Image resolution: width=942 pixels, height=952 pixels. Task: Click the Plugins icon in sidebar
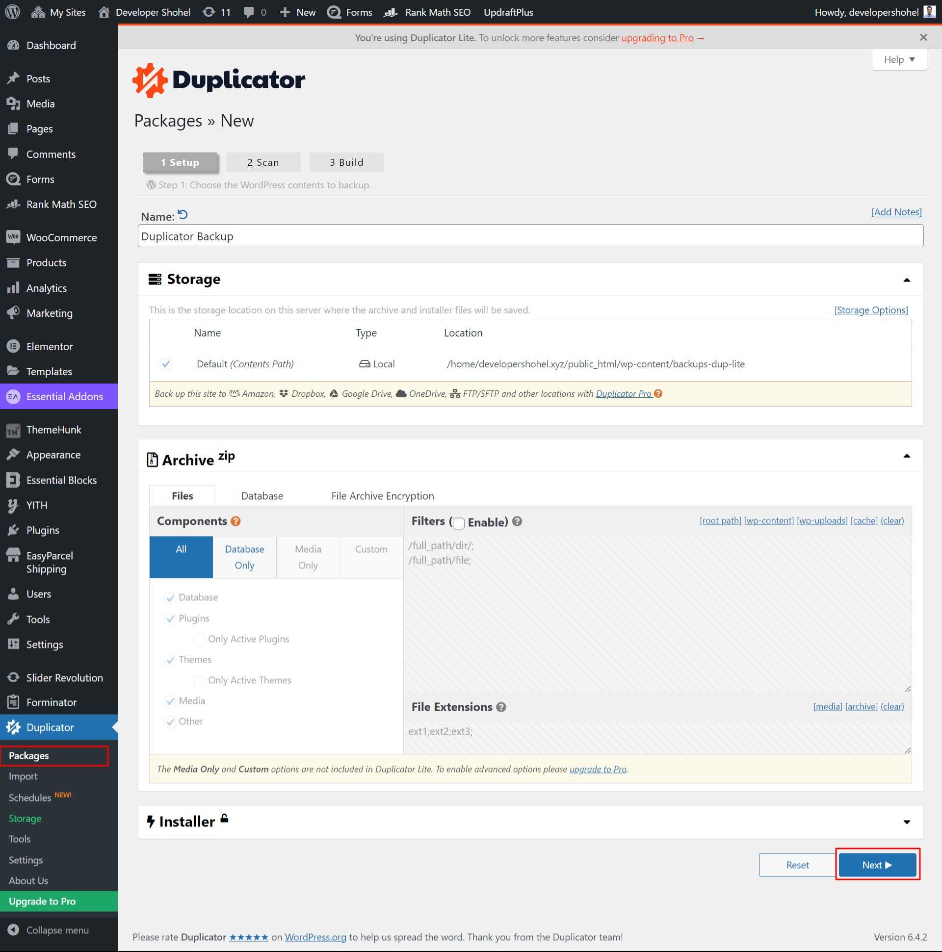(13, 530)
